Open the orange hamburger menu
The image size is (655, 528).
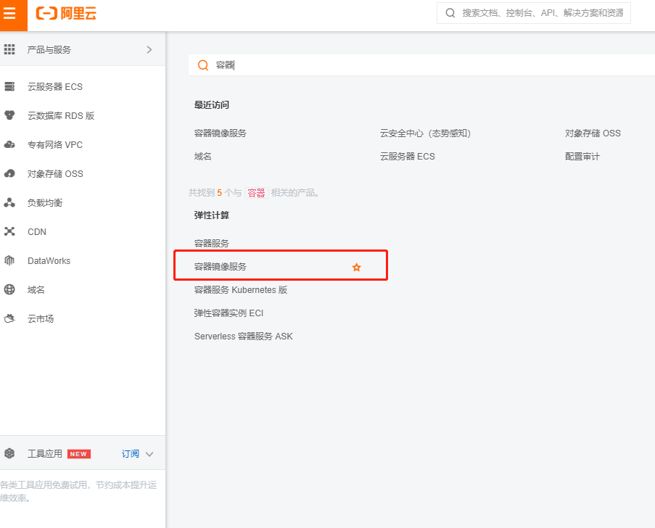tap(13, 15)
